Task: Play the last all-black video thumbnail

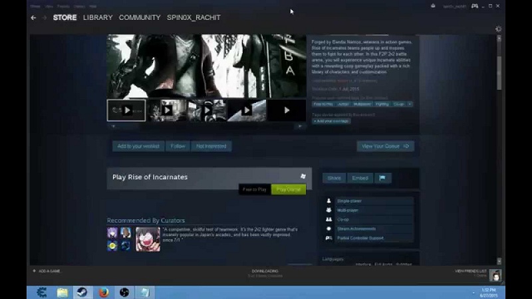Action: coord(287,110)
